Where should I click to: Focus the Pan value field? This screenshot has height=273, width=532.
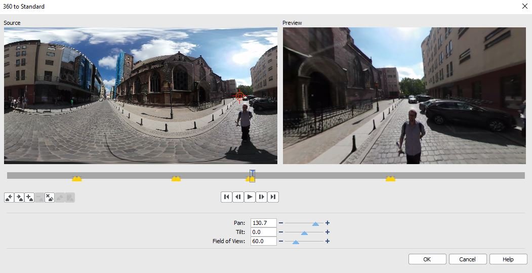pyautogui.click(x=263, y=223)
